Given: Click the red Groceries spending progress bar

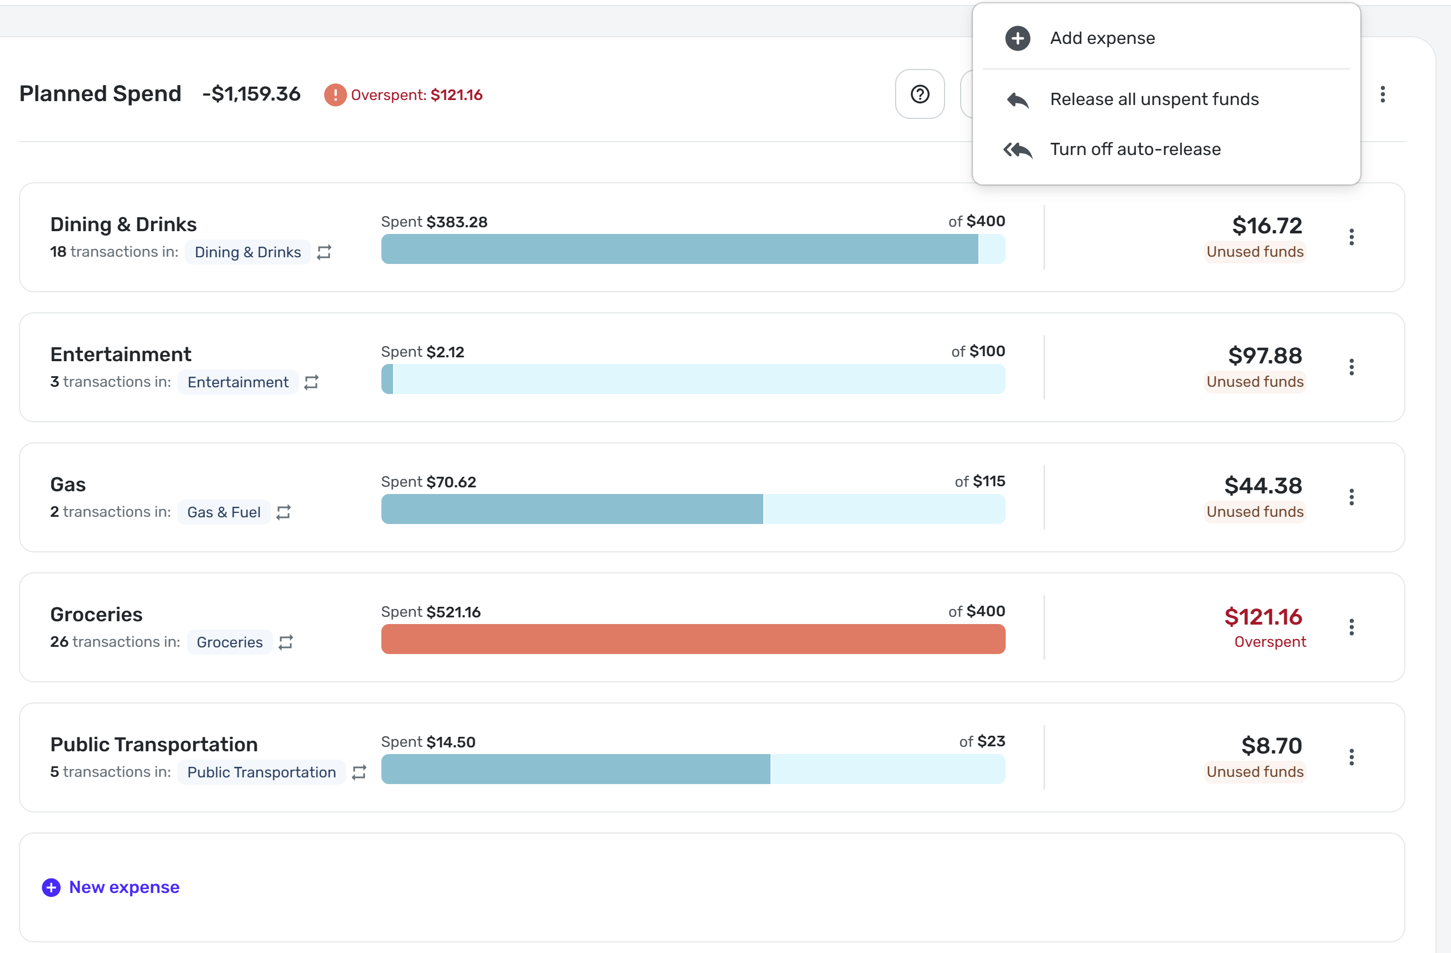Looking at the screenshot, I should [x=693, y=639].
